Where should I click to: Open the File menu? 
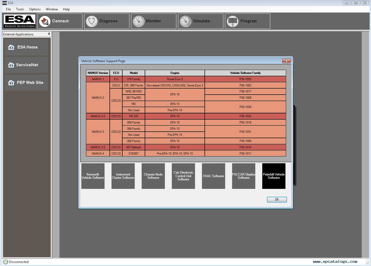(8, 9)
